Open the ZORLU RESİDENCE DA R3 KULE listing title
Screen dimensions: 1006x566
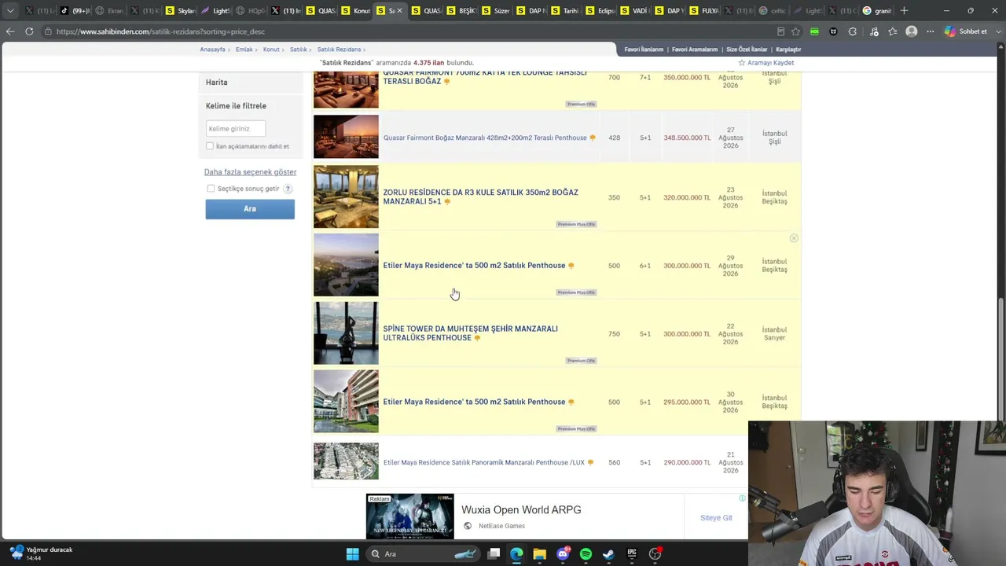tap(480, 197)
